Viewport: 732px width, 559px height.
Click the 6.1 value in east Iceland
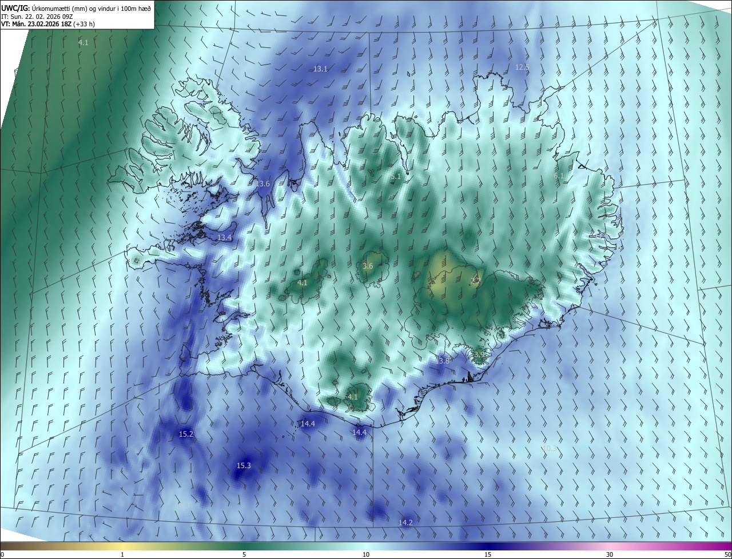559,176
